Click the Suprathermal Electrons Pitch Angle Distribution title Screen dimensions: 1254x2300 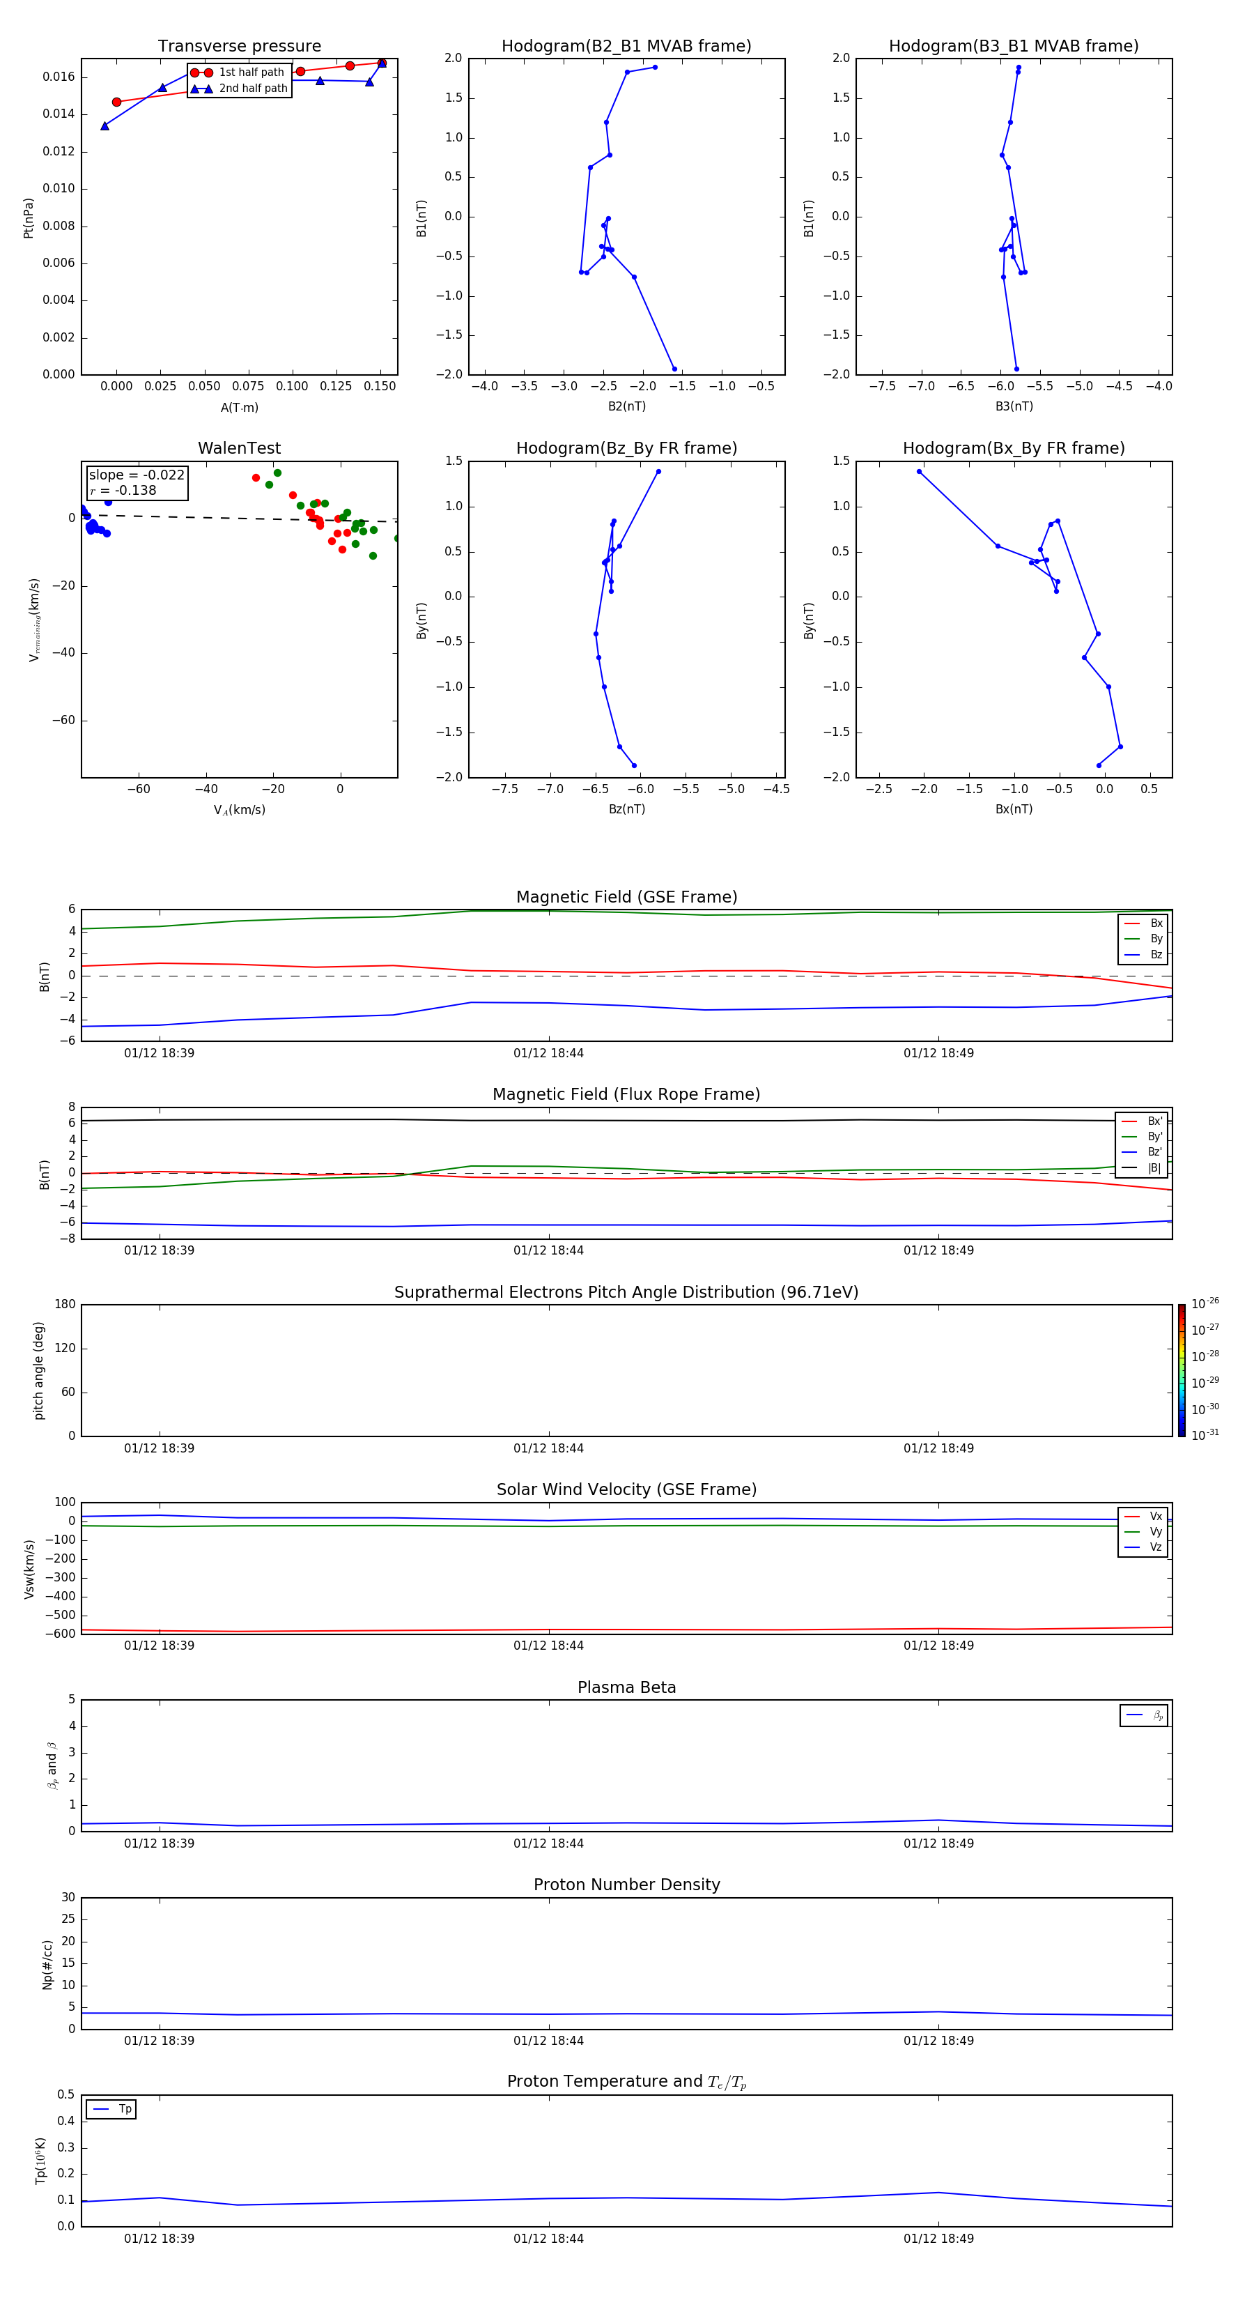pos(626,1292)
